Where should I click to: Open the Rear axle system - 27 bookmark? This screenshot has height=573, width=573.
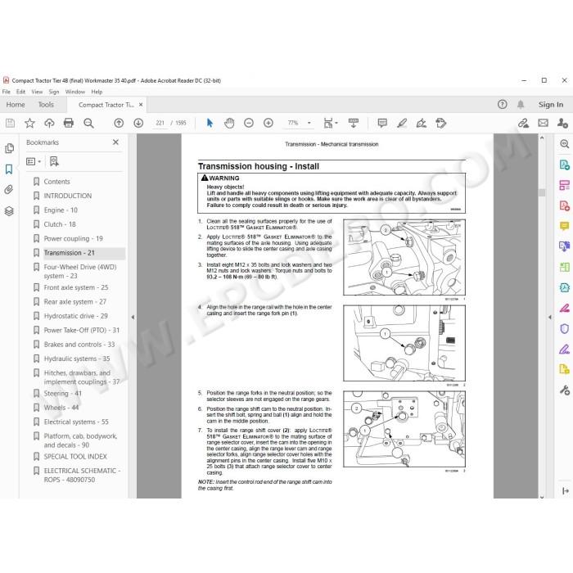pyautogui.click(x=75, y=302)
